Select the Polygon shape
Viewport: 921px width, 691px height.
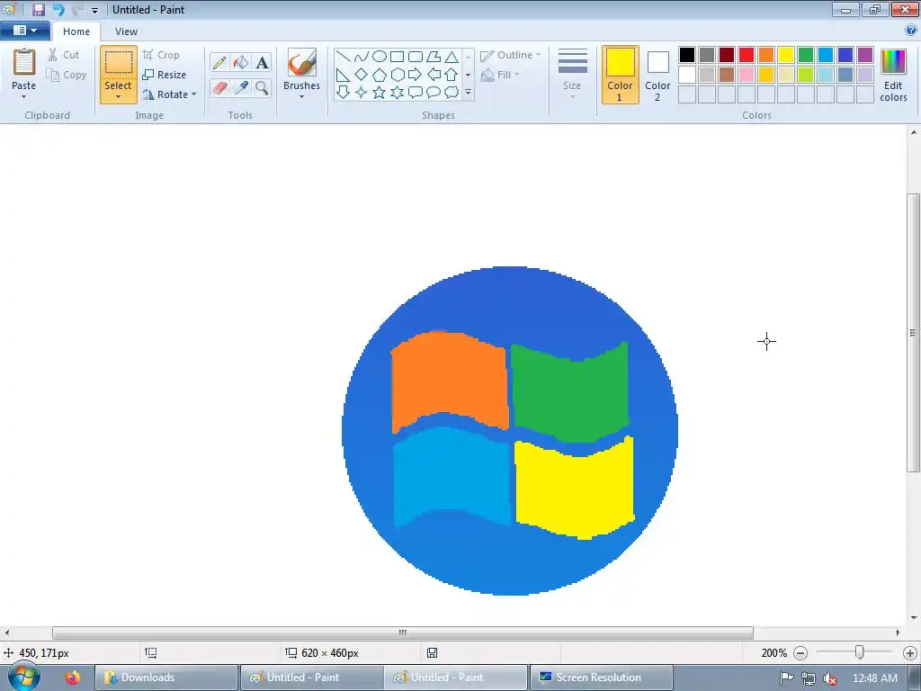(x=434, y=57)
